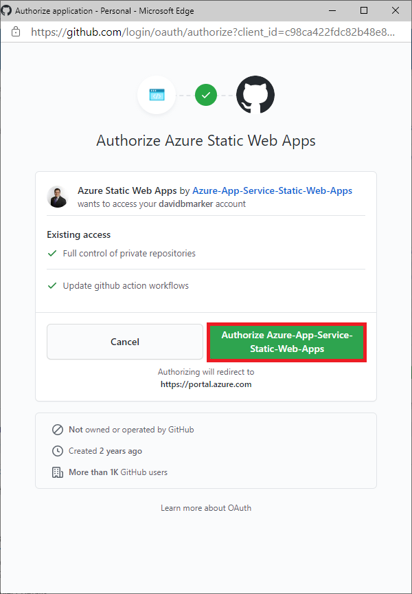Viewport: 412px width, 594px height.
Task: Click the Azure Static Web Apps code icon
Action: pos(157,95)
